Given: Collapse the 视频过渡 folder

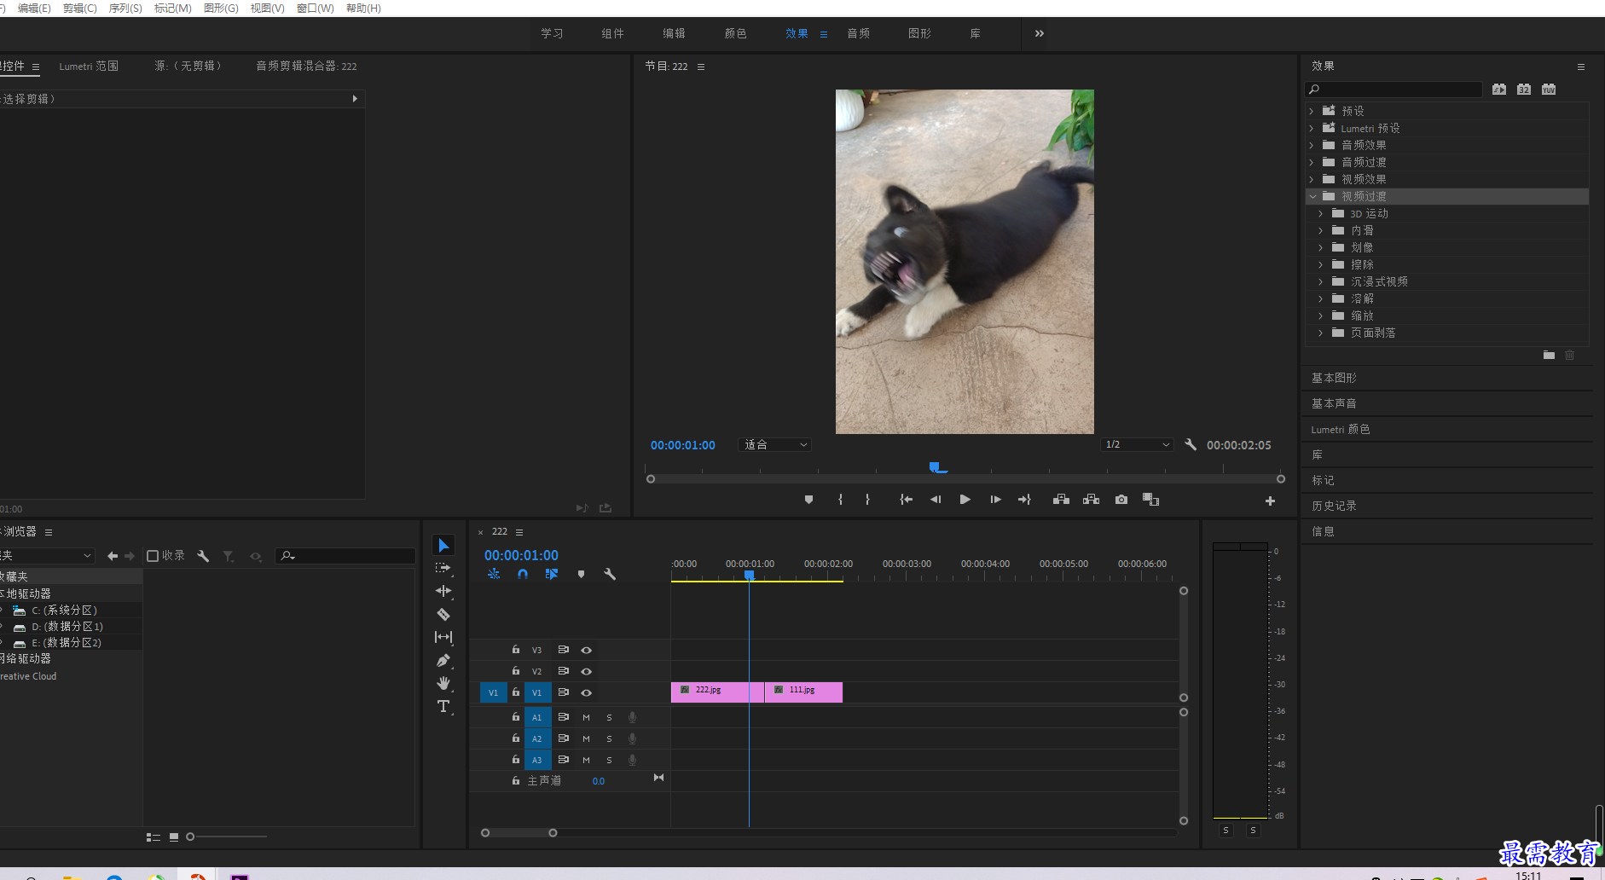Looking at the screenshot, I should pos(1312,196).
